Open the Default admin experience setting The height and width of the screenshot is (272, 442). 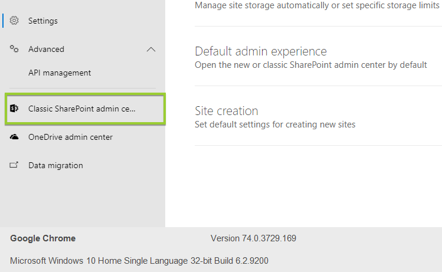point(261,51)
